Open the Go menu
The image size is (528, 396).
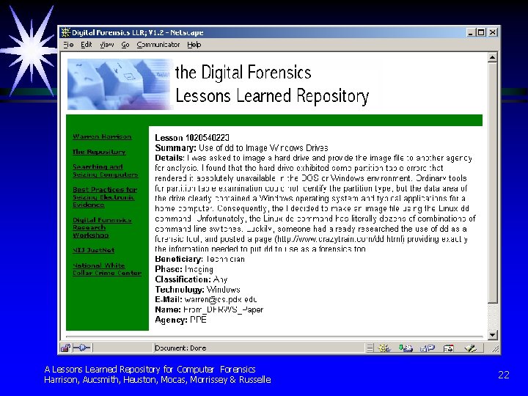click(x=125, y=45)
